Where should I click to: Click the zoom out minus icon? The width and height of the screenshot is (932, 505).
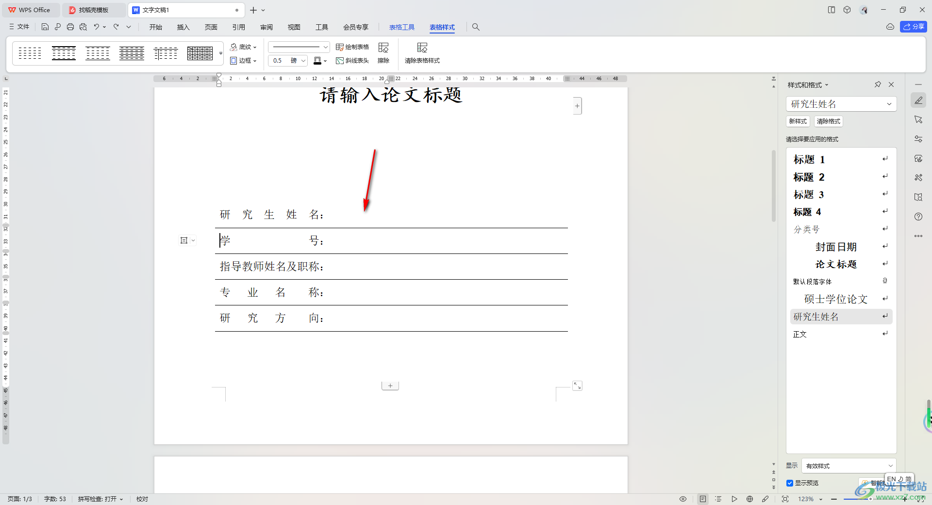point(834,499)
